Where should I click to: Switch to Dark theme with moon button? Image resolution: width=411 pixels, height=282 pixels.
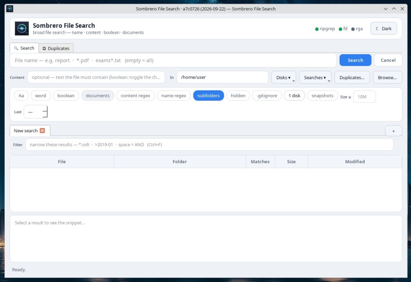383,29
